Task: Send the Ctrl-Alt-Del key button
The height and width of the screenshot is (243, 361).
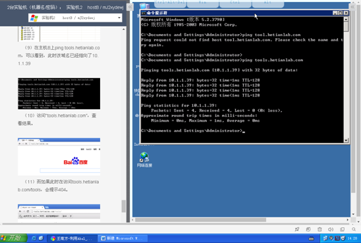Action: tap(170, 3)
